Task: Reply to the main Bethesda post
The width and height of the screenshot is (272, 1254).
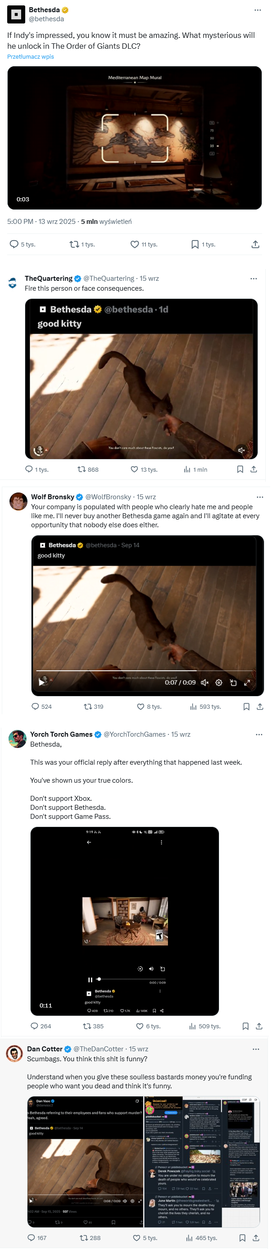Action: pos(14,244)
